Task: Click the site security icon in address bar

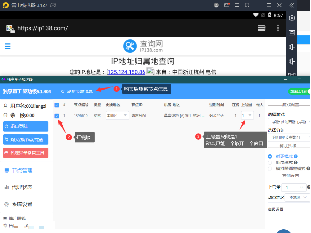Action: 10,28
